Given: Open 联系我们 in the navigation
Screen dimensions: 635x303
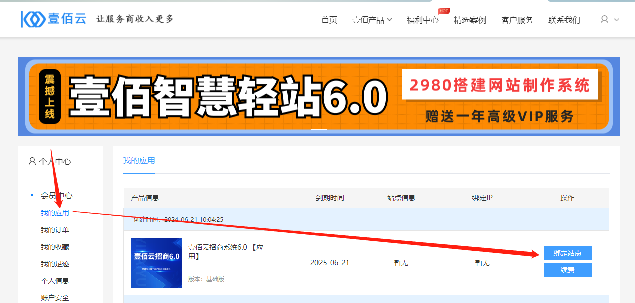Looking at the screenshot, I should [564, 20].
